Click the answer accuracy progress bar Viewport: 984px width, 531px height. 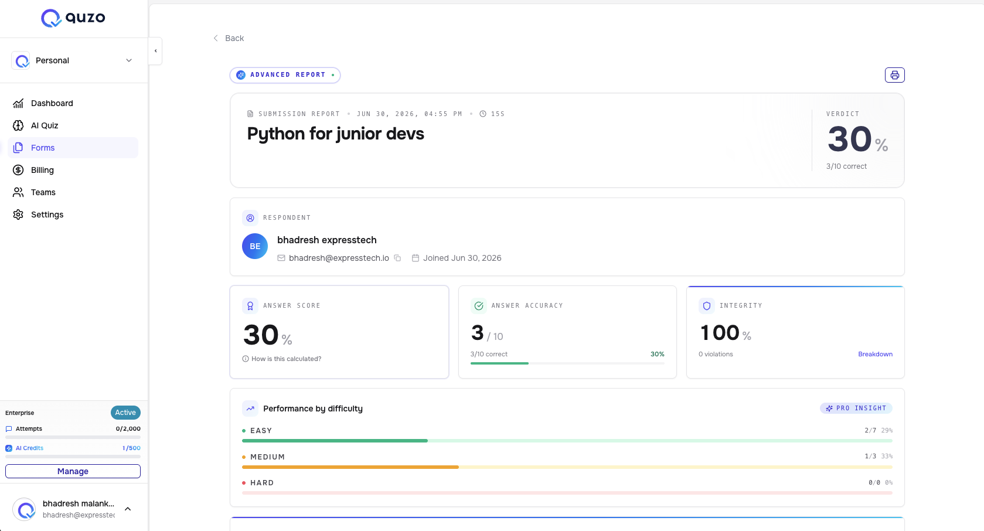(567, 363)
